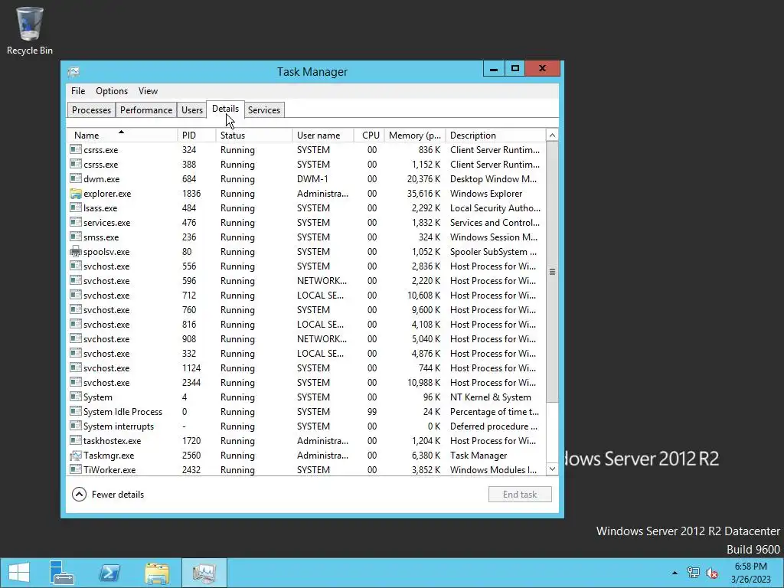Sort by the Name column header
The height and width of the screenshot is (588, 784).
click(122, 135)
